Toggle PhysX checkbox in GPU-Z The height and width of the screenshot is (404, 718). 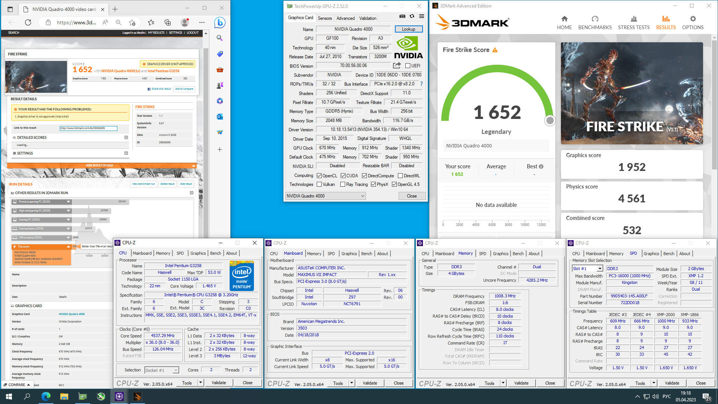click(x=373, y=184)
